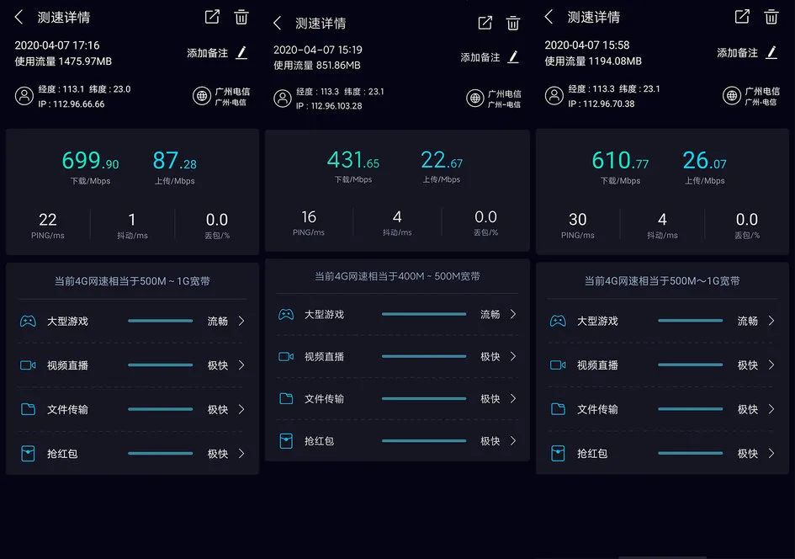Tap the gamepad icon in the 699.90 Mbps panel
The image size is (795, 559).
click(x=28, y=321)
